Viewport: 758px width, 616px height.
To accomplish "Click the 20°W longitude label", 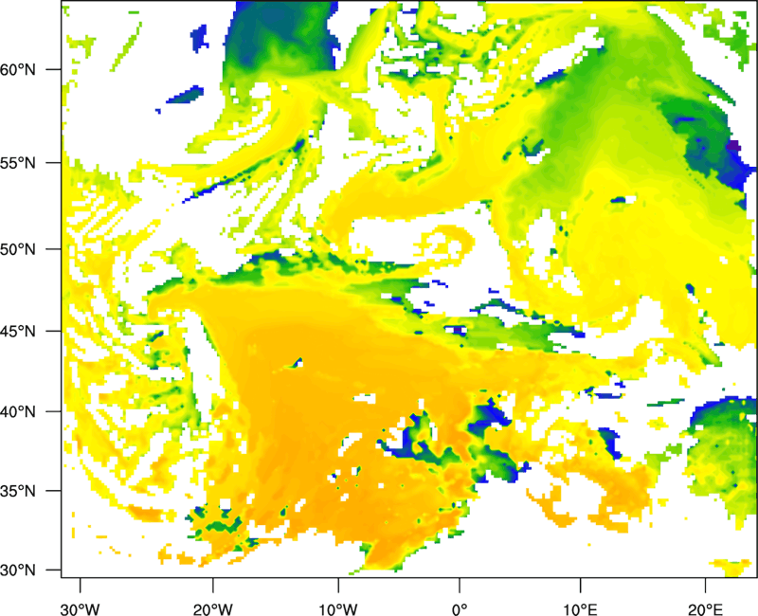I will tap(212, 609).
